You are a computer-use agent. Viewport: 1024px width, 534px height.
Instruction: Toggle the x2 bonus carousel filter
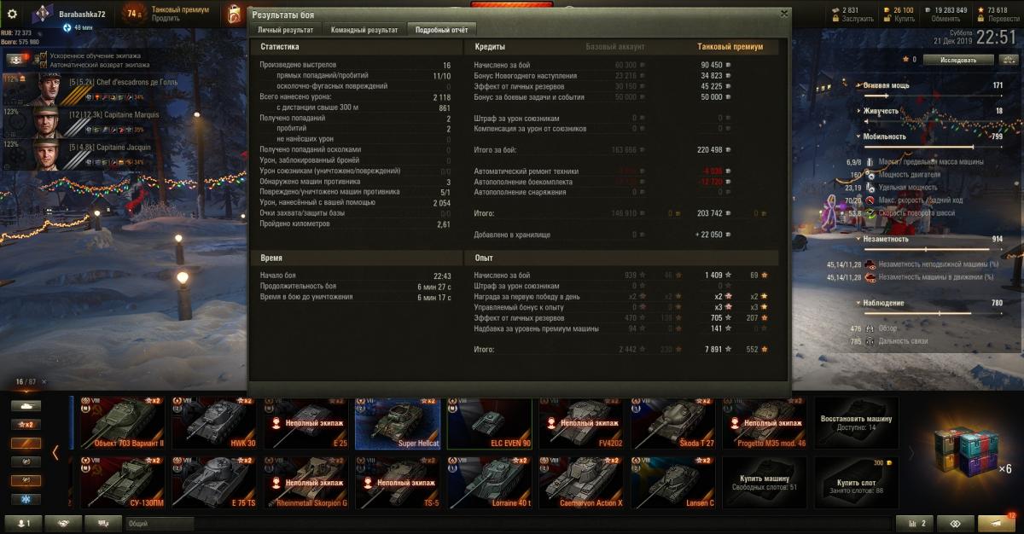[26, 425]
